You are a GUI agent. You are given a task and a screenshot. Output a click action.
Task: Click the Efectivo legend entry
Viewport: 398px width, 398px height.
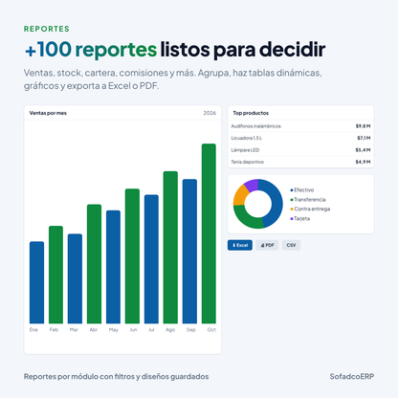click(302, 189)
